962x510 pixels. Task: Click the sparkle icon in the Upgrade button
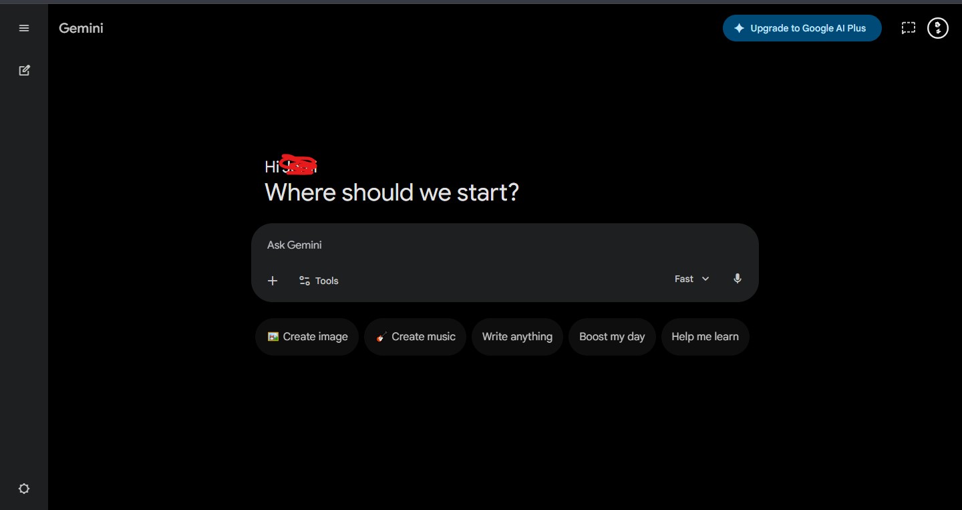click(739, 28)
